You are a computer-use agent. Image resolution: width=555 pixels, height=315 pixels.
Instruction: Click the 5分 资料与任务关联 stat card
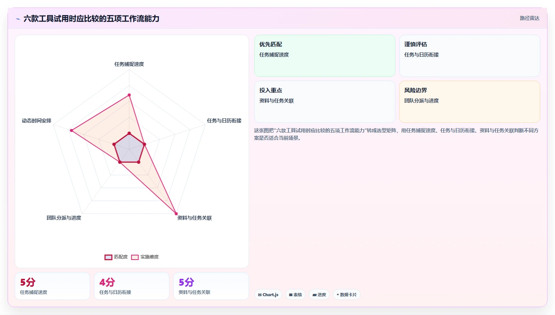(x=211, y=286)
